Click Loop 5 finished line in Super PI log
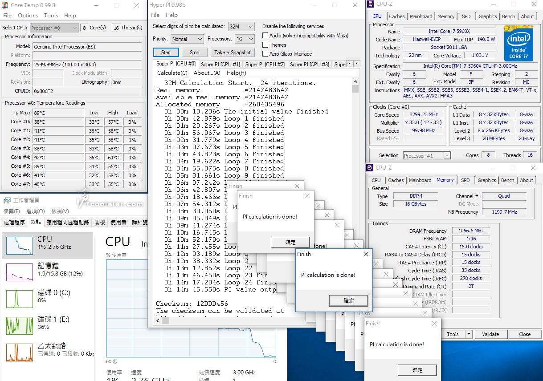This screenshot has height=381, width=543. click(x=224, y=147)
